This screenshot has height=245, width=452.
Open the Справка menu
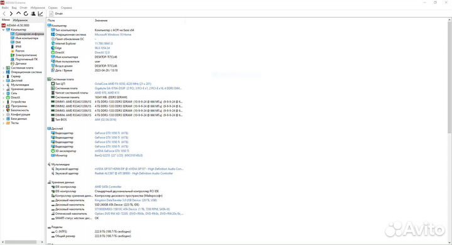tap(67, 8)
